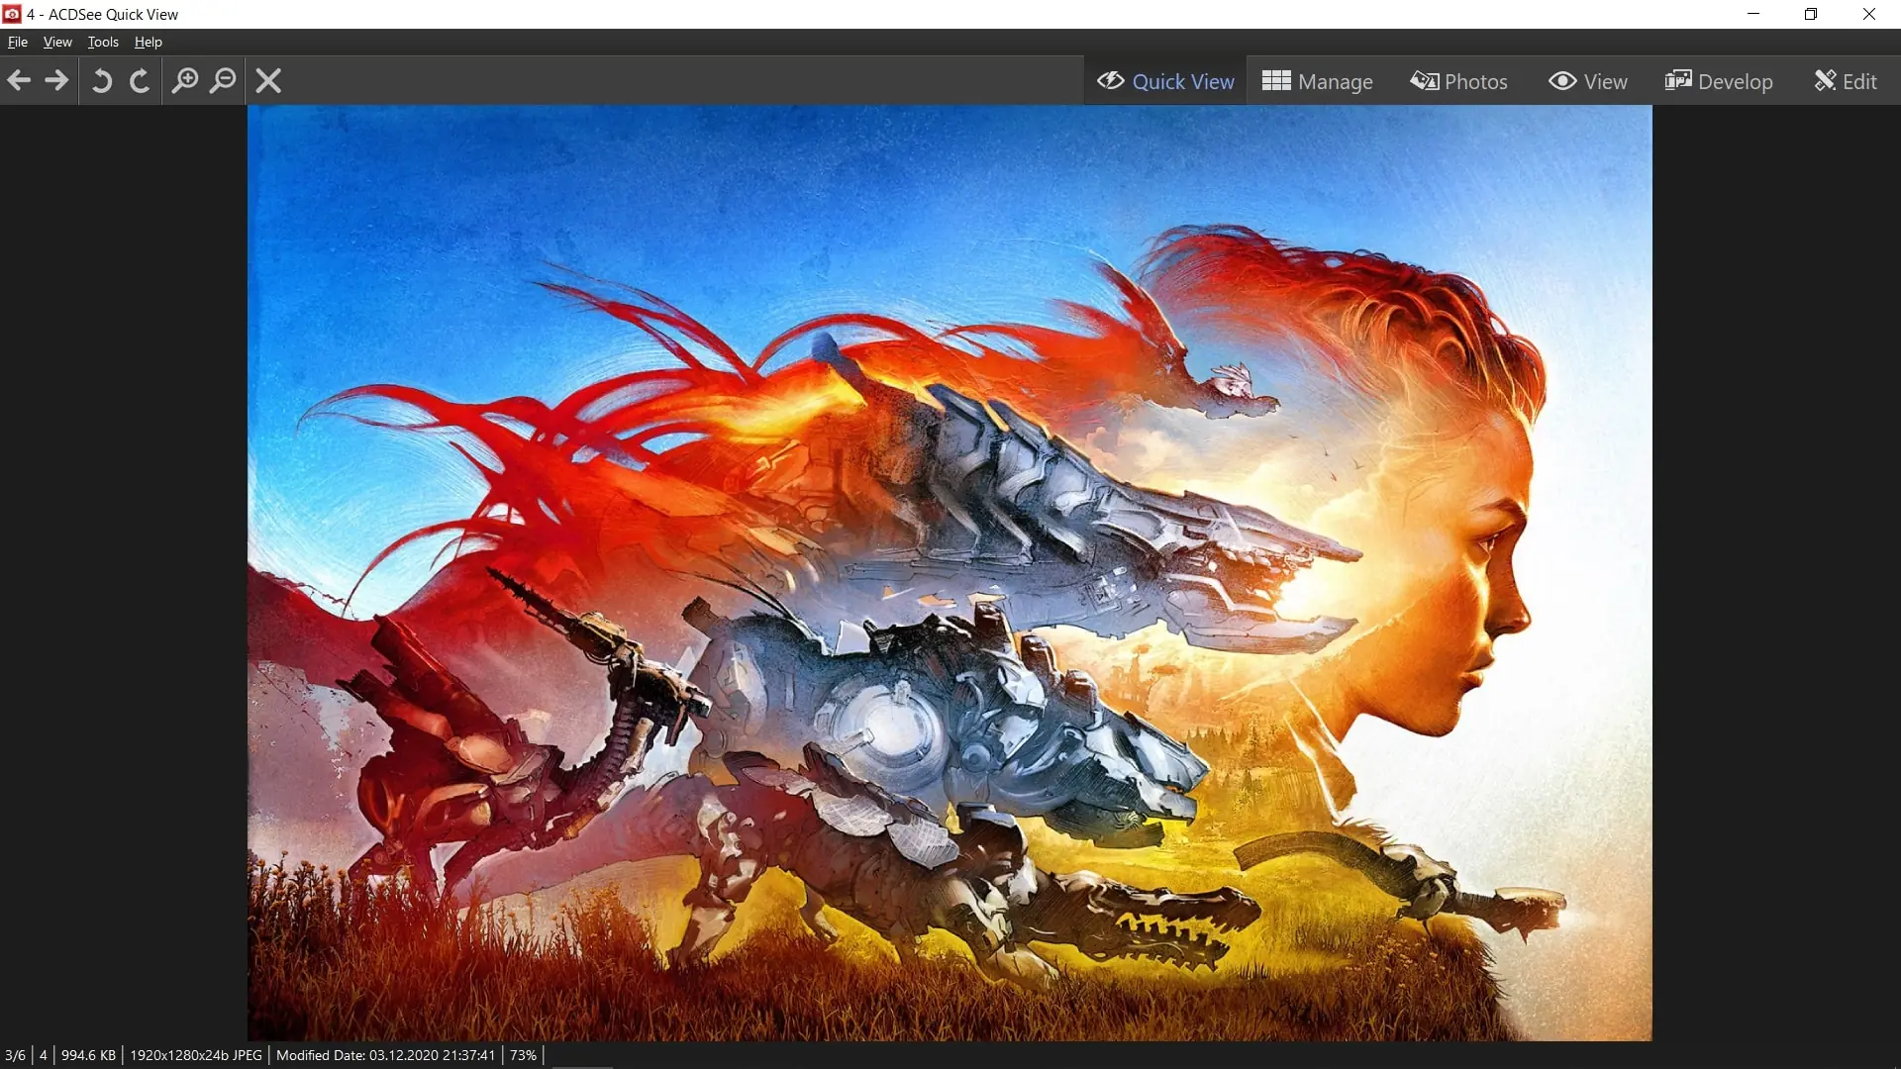Rotate image counterclockwise
The width and height of the screenshot is (1901, 1069).
(x=101, y=80)
